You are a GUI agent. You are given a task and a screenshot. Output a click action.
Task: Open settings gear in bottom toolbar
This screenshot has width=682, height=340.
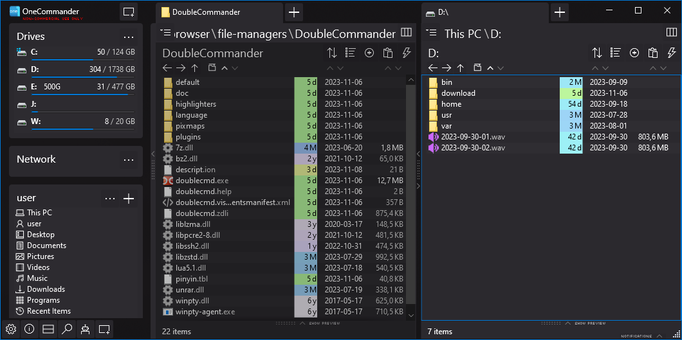coord(11,329)
